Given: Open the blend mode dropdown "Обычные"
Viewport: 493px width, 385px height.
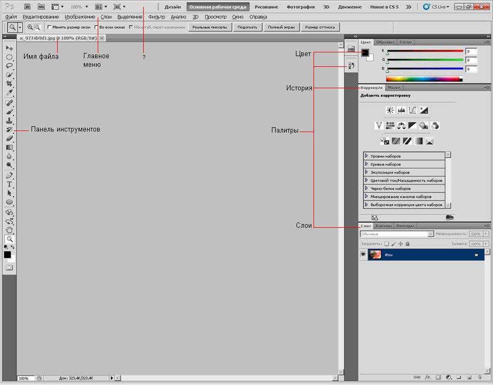Looking at the screenshot, I should point(397,234).
